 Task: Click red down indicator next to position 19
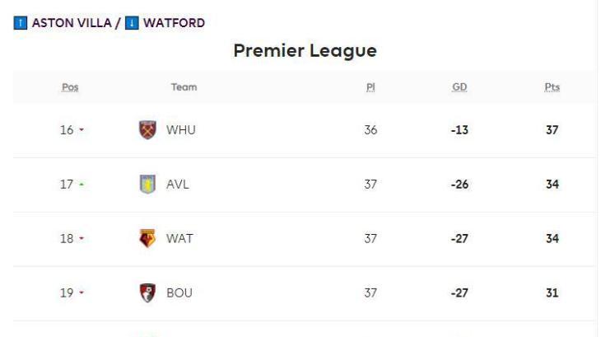pyautogui.click(x=82, y=293)
